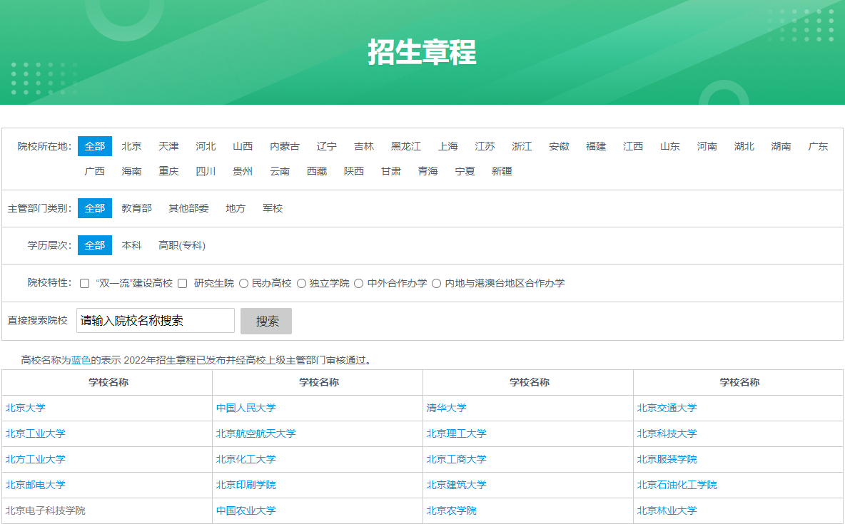Open 中国人民大学 link

pos(246,408)
